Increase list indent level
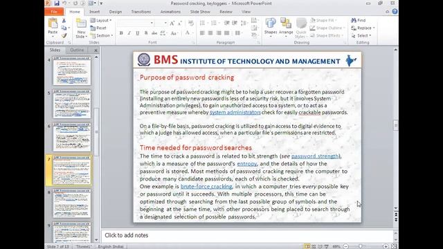The width and height of the screenshot is (443, 249). pyautogui.click(x=235, y=23)
